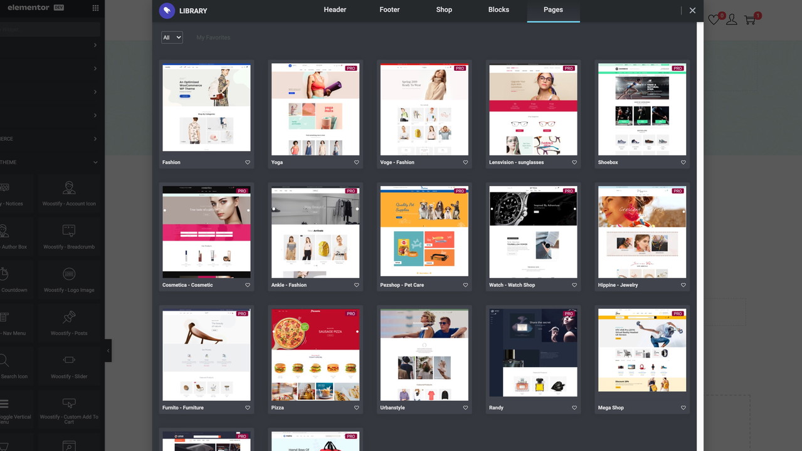Collapse the Theme widgets section chevron
The width and height of the screenshot is (802, 451).
click(x=95, y=162)
